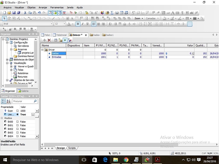This screenshot has height=164, width=219.
Task: Click Pesquisar na Web e no Windows box
Action: click(44, 160)
